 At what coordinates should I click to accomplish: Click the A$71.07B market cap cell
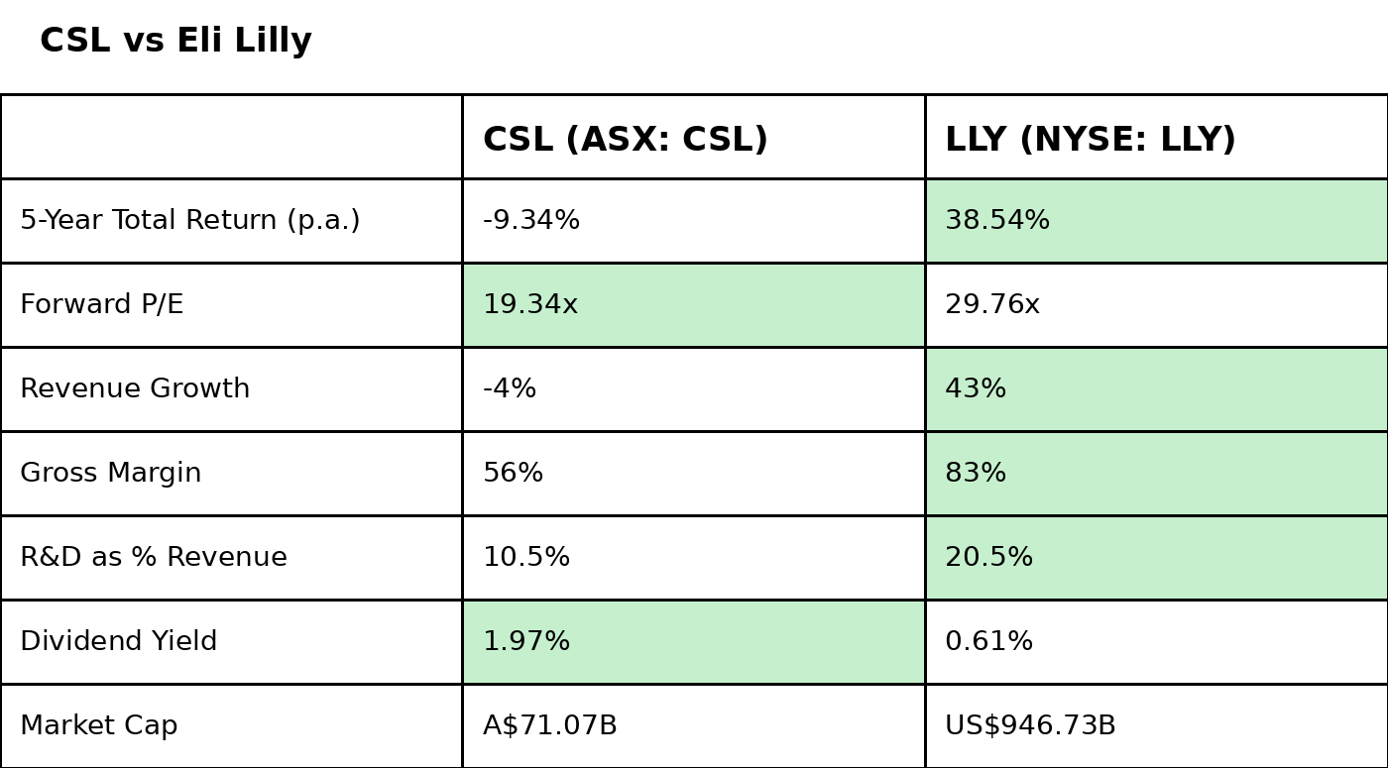(x=550, y=726)
